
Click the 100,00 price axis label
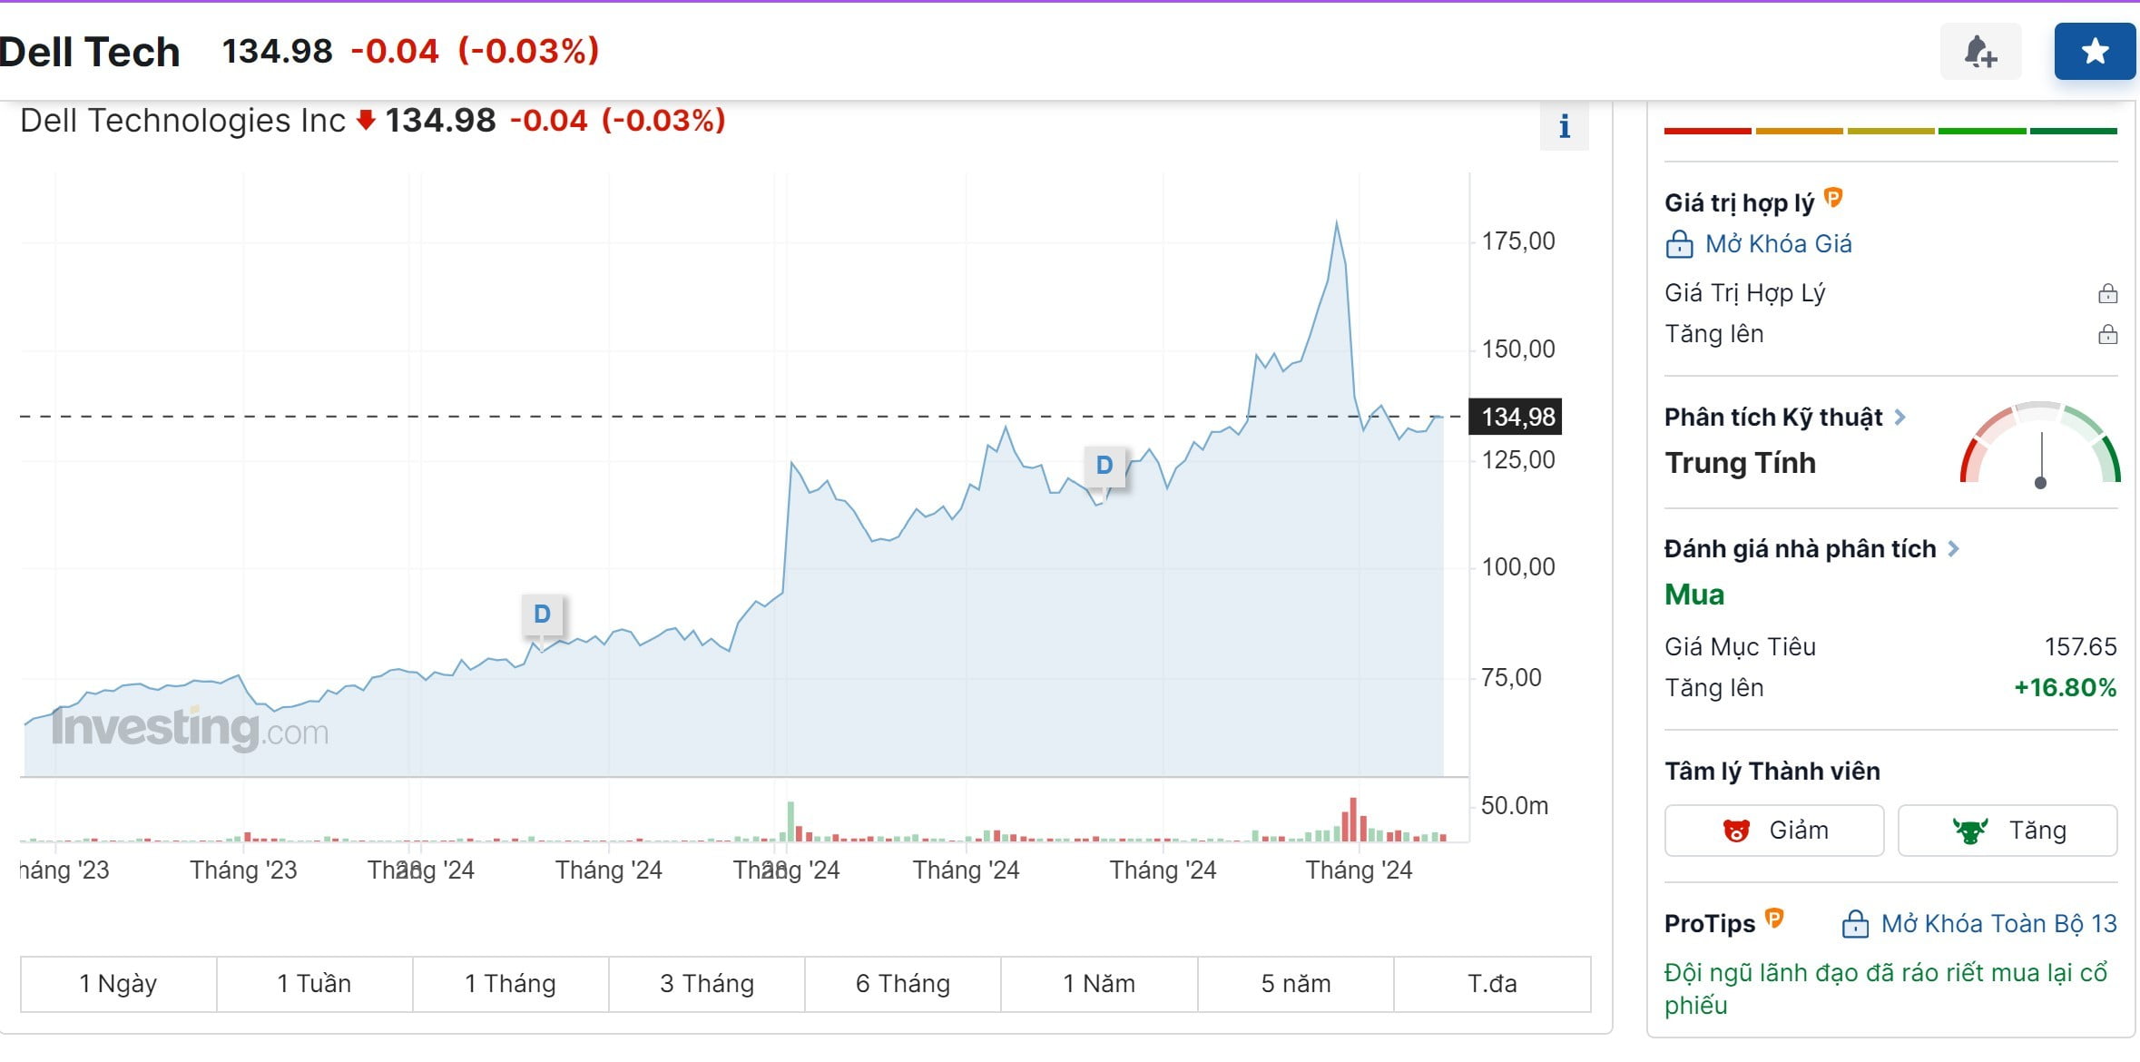[x=1518, y=567]
